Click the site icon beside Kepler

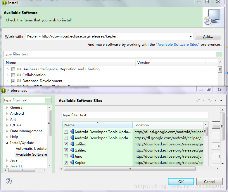[72, 162]
